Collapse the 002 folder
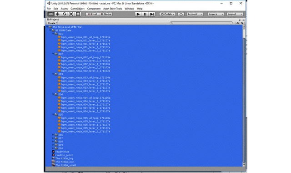The image size is (291, 173). pos(53,54)
